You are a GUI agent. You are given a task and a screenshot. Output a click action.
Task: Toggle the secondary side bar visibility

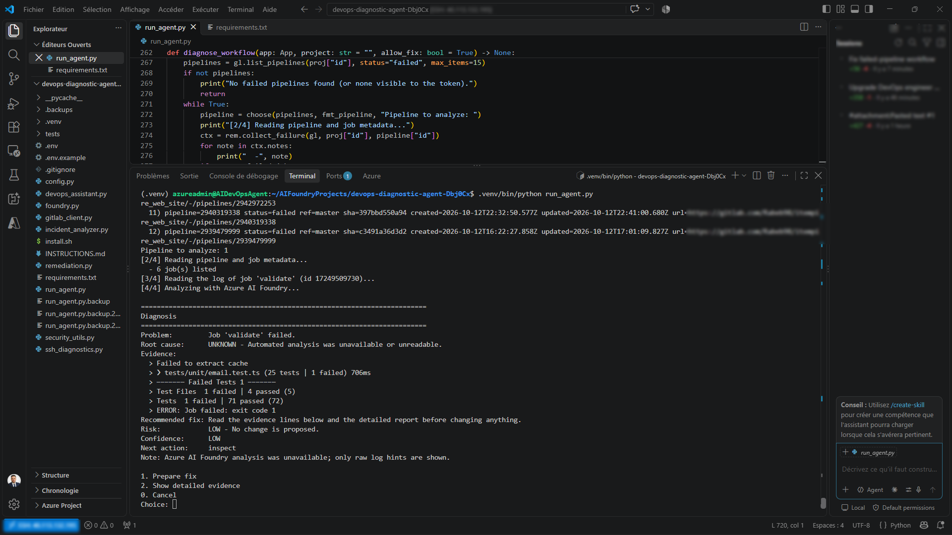point(869,9)
